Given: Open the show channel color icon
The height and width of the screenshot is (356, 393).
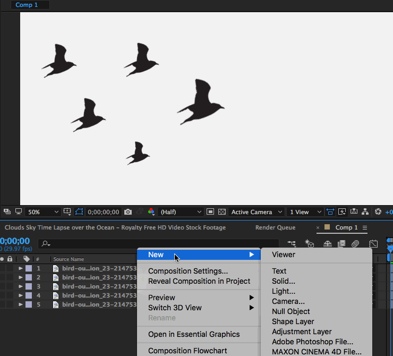Looking at the screenshot, I should pos(151,212).
